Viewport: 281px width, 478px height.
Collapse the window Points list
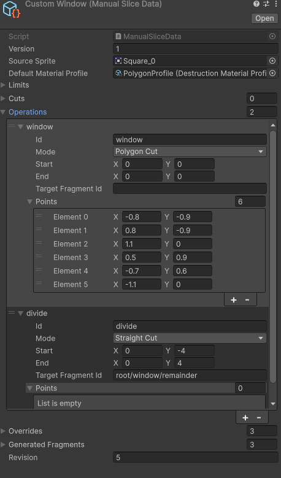click(x=29, y=201)
